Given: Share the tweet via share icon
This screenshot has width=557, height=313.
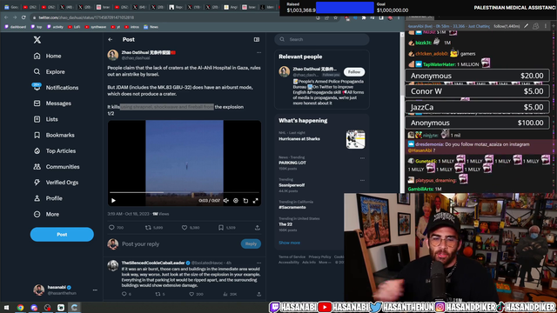Looking at the screenshot, I should pos(258,228).
